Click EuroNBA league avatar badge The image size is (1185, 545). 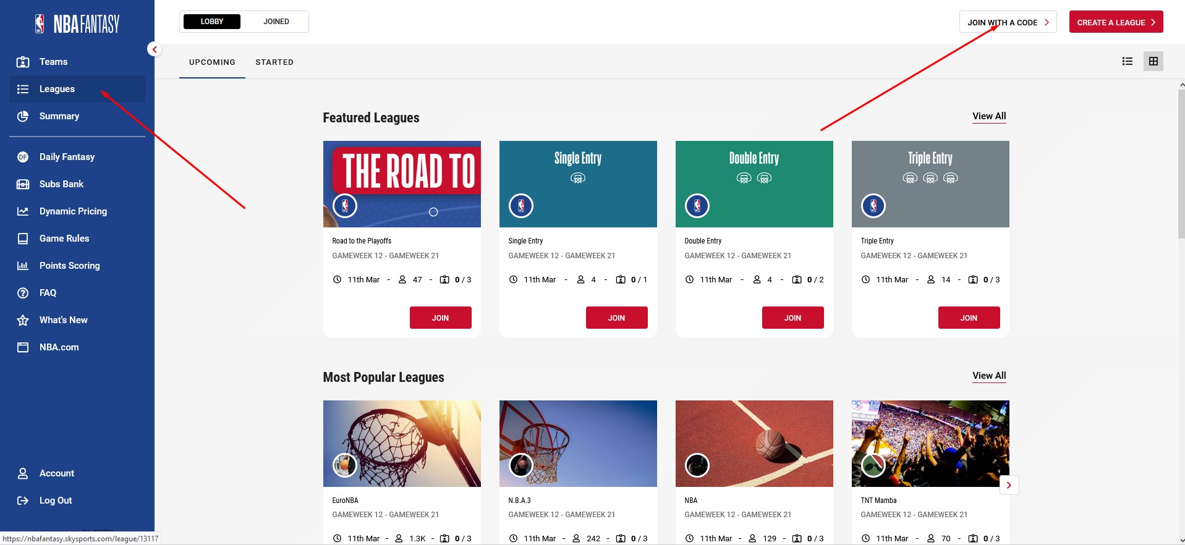point(345,465)
